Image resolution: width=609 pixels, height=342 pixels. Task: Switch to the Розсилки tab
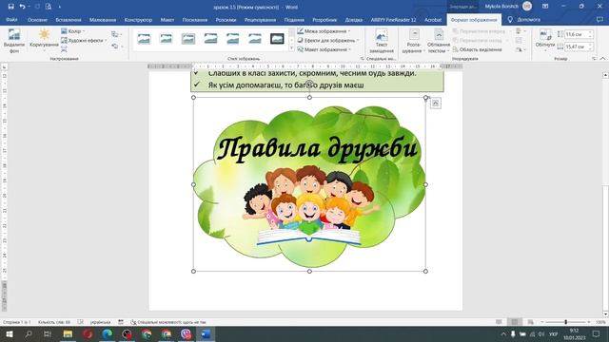click(226, 19)
